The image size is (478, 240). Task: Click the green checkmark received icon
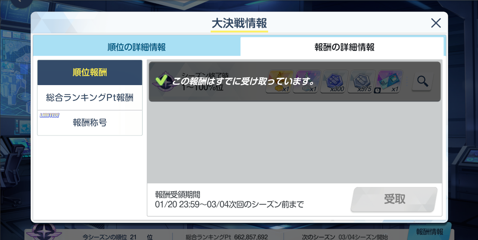(161, 81)
